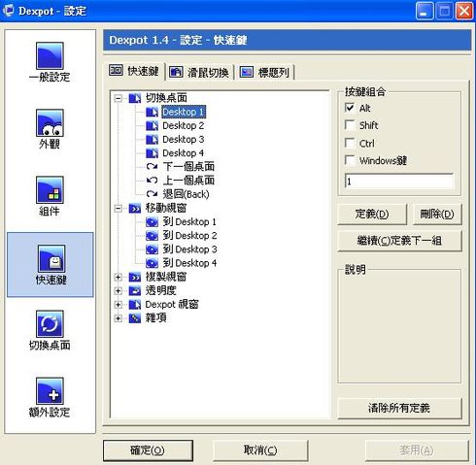This screenshot has width=476, height=465.
Task: Select the 到 Desktop 1 row text
Action: click(x=189, y=222)
